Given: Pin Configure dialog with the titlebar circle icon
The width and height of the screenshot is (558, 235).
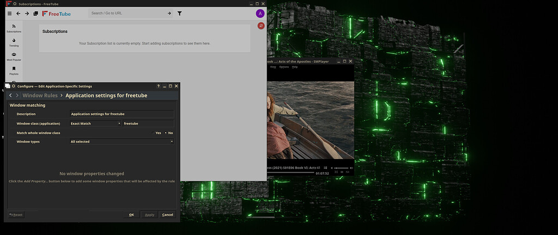Looking at the screenshot, I should tap(14, 86).
